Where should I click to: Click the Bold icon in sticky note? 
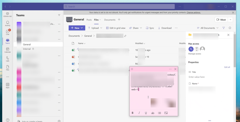point(132,113)
